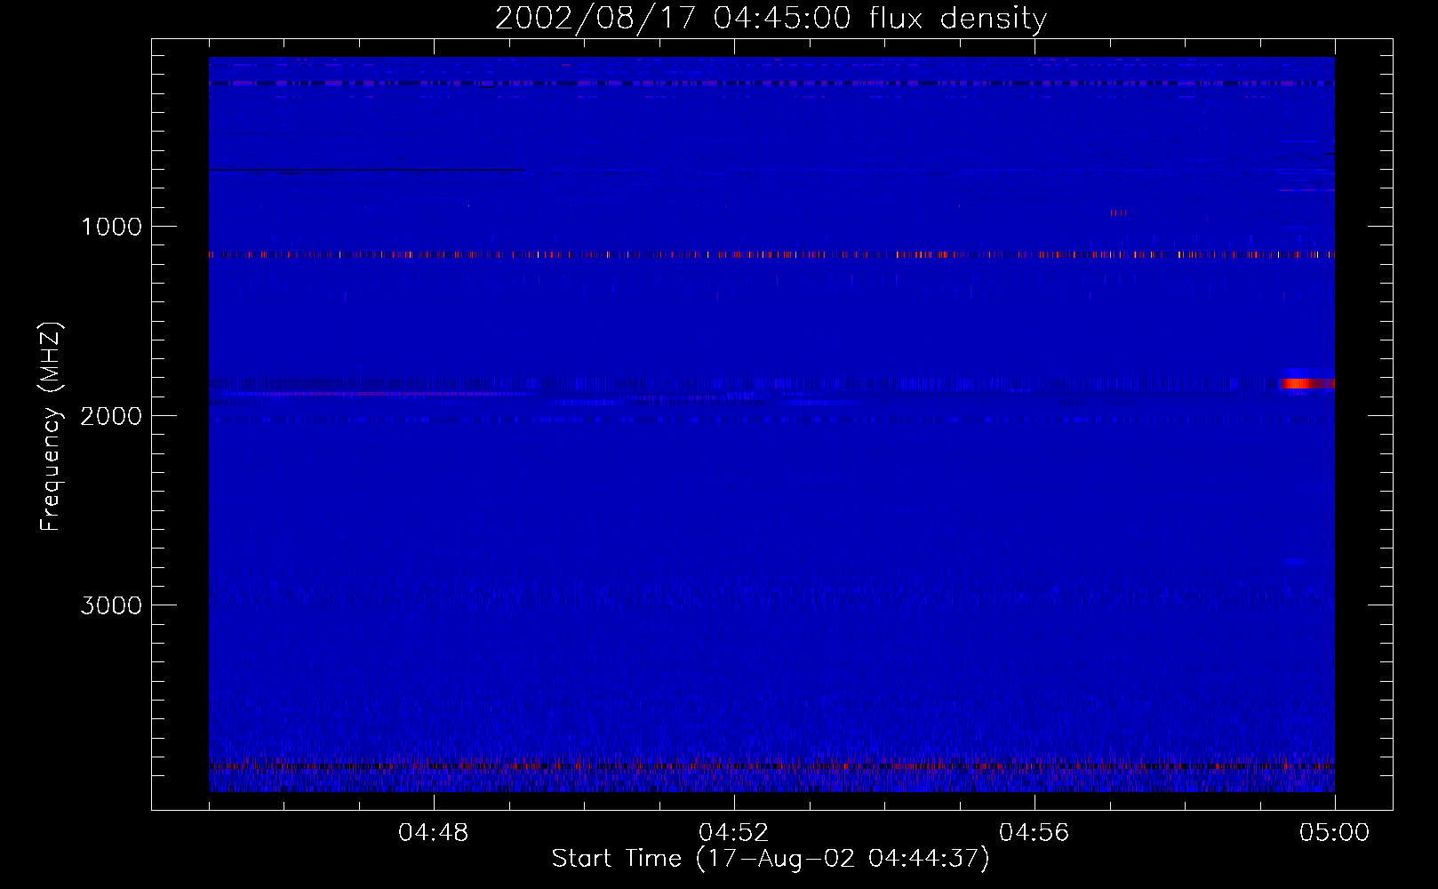Image resolution: width=1438 pixels, height=889 pixels.
Task: Click the 05:00 time tick label
Action: click(x=1334, y=833)
